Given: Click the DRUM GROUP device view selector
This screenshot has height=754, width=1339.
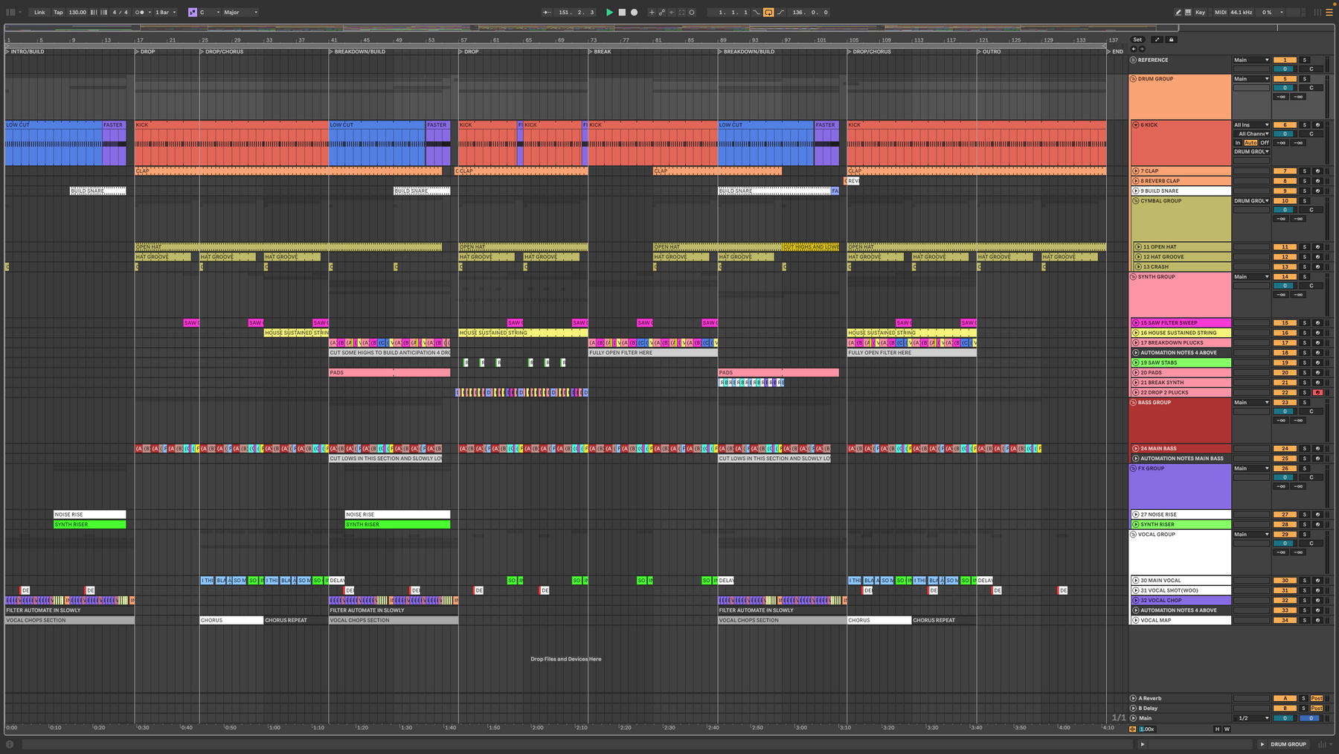Looking at the screenshot, I should click(x=1288, y=744).
